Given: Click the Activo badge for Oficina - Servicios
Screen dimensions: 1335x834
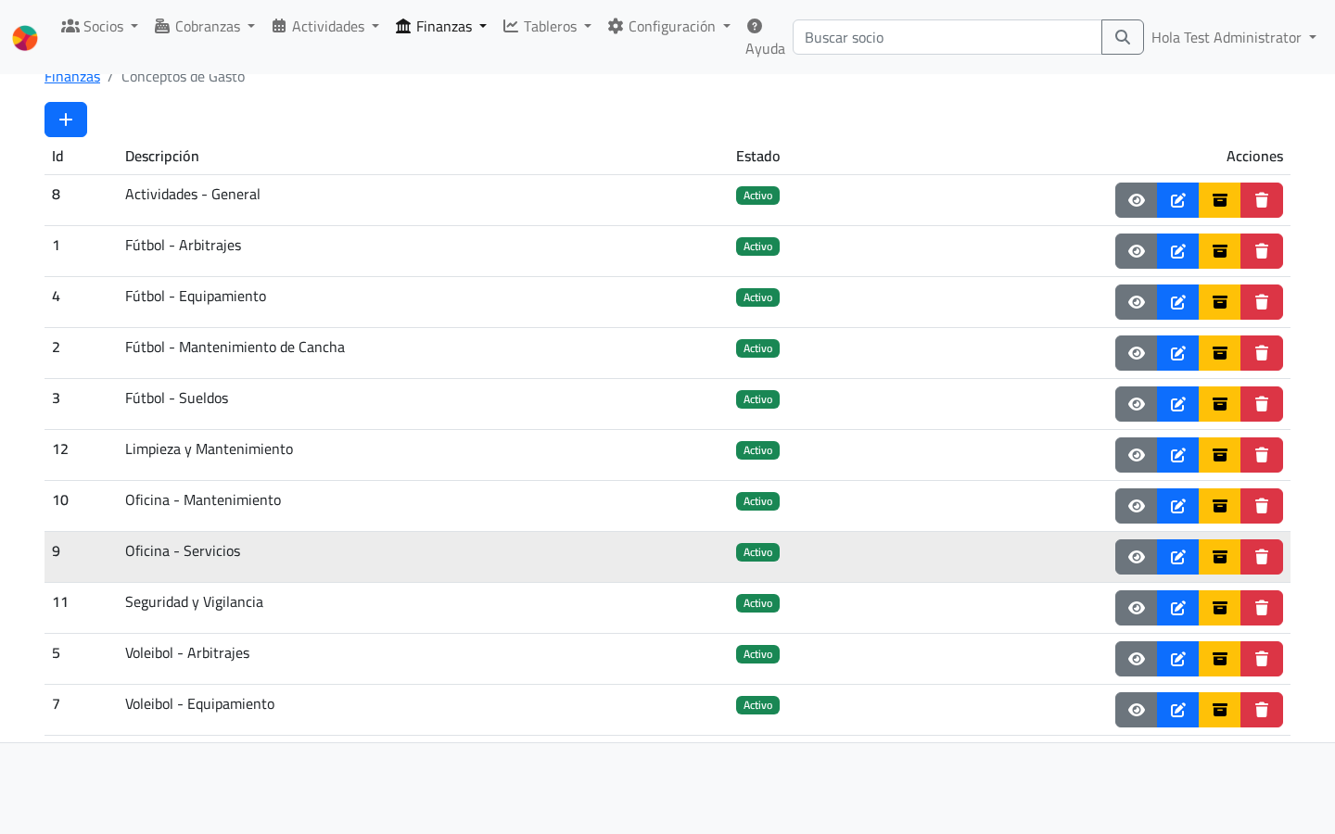Looking at the screenshot, I should (x=757, y=552).
